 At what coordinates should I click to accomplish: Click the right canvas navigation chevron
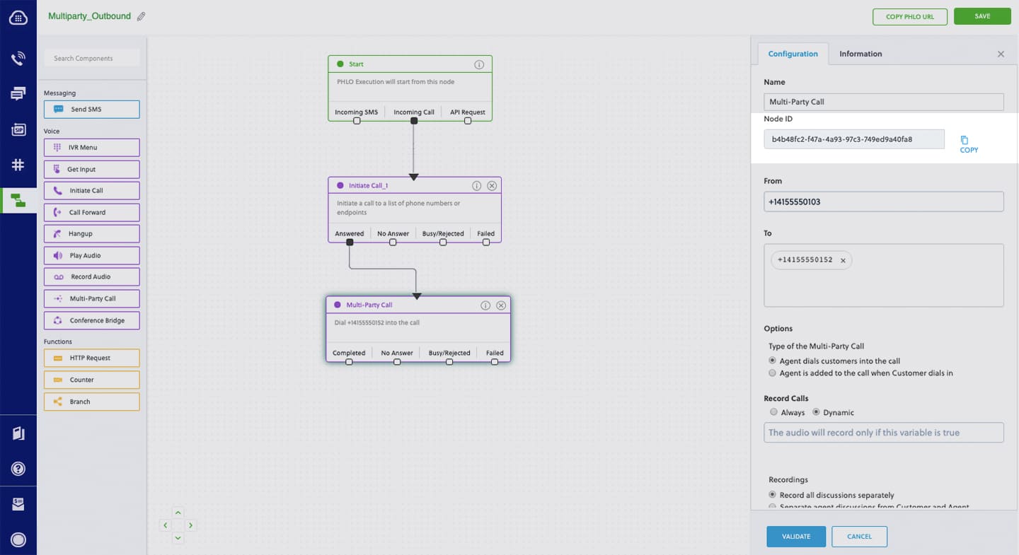tap(190, 525)
